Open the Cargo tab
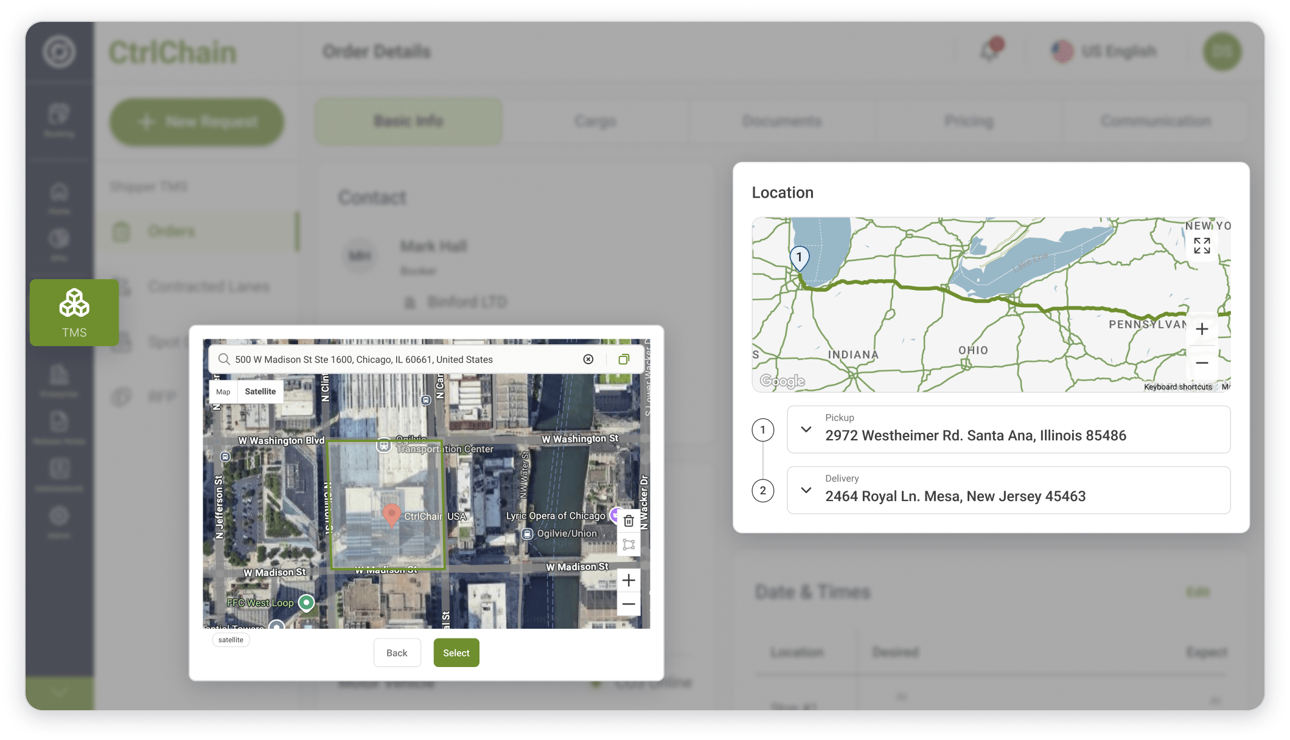The width and height of the screenshot is (1290, 740). coord(596,121)
